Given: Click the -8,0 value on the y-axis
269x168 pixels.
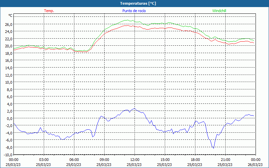Looking at the screenshot, I should [x=9, y=148].
